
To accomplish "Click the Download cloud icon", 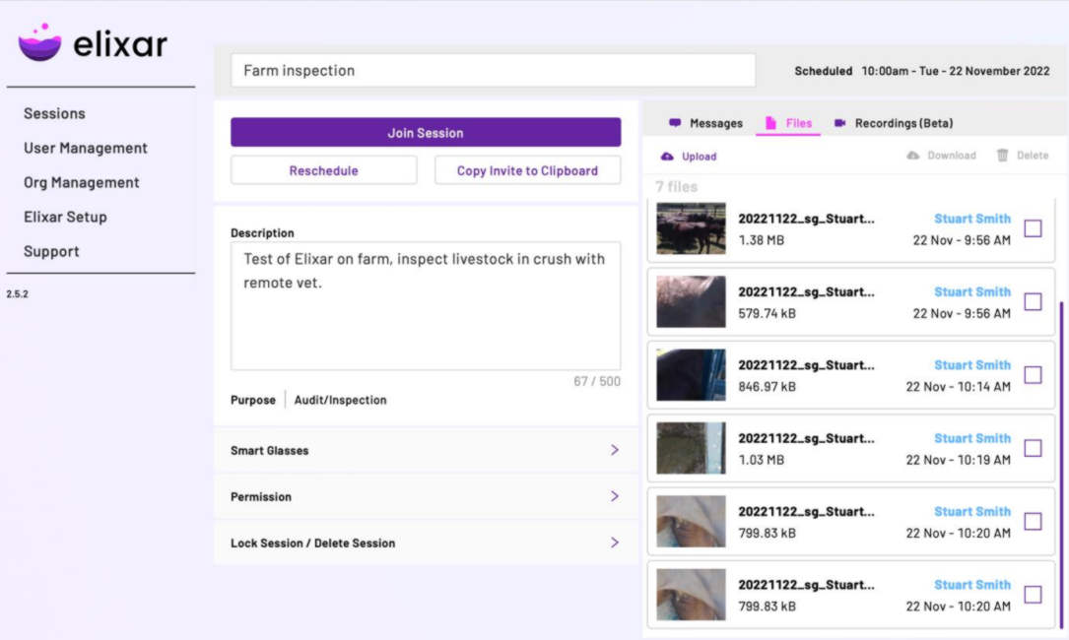I will (x=912, y=156).
